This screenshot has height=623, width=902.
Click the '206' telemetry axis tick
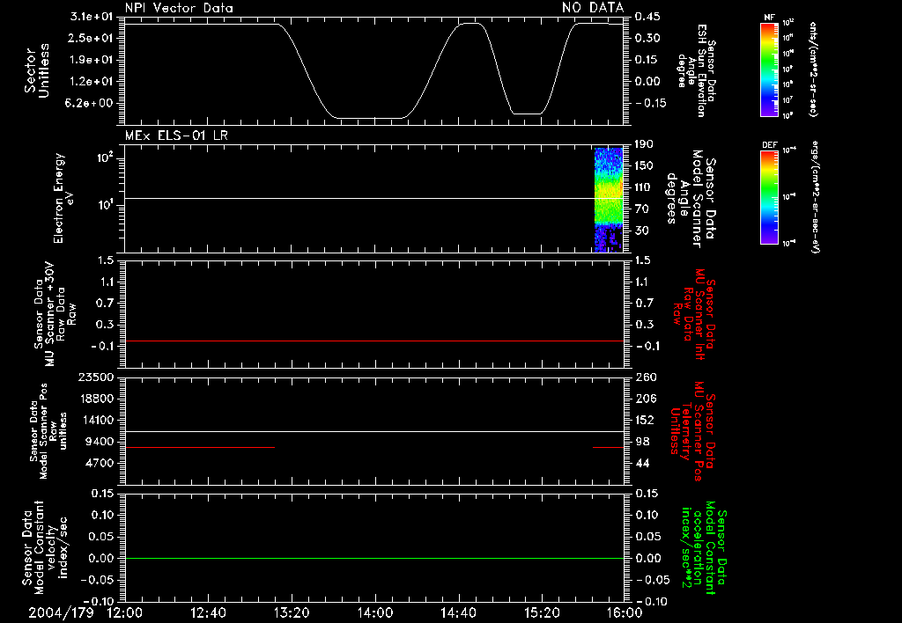point(646,399)
